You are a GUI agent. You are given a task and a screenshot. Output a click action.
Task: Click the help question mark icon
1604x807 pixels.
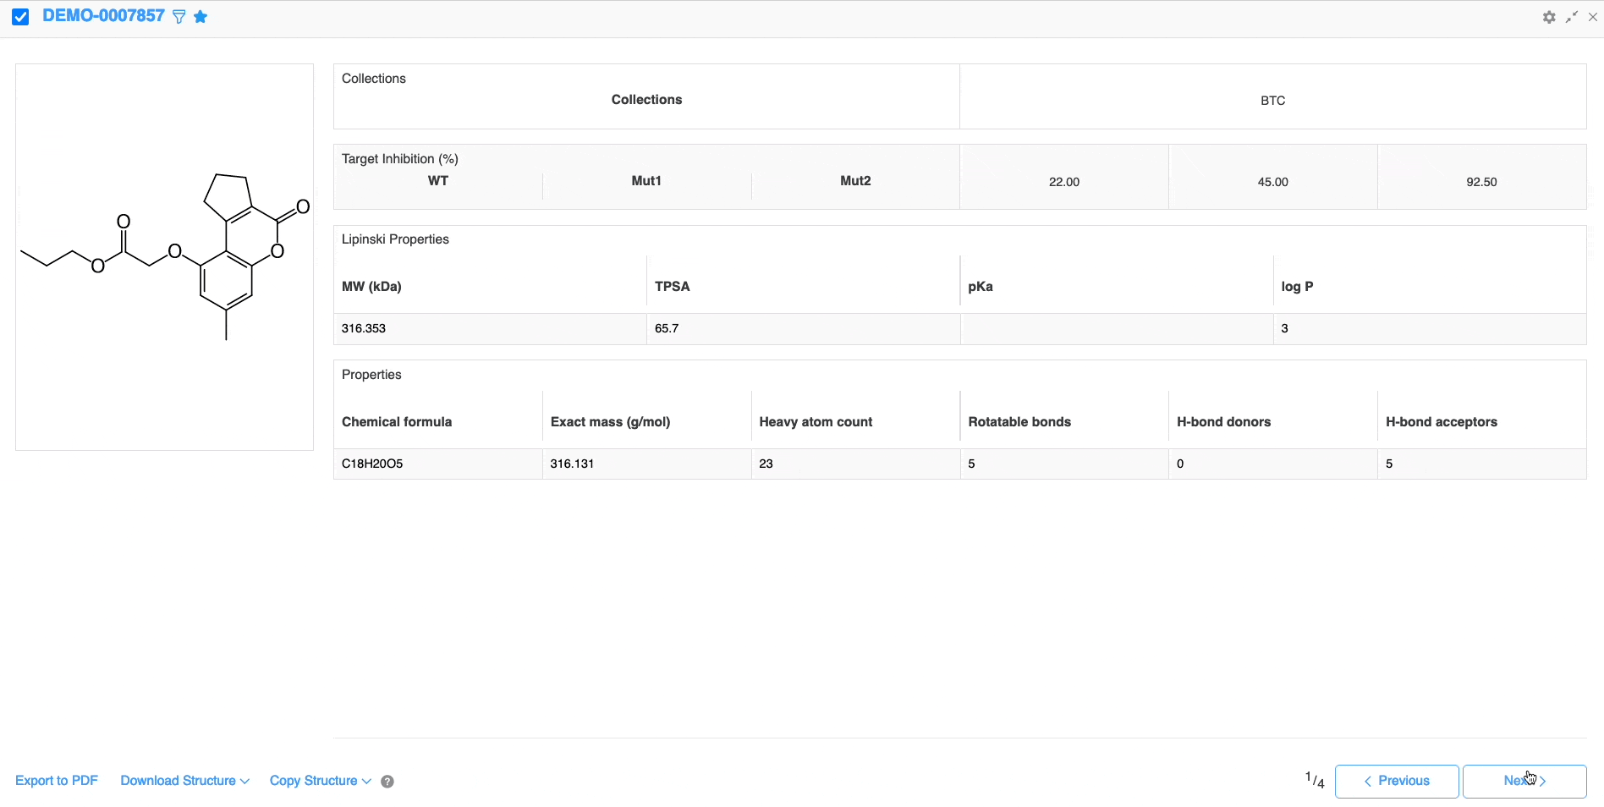tap(387, 782)
